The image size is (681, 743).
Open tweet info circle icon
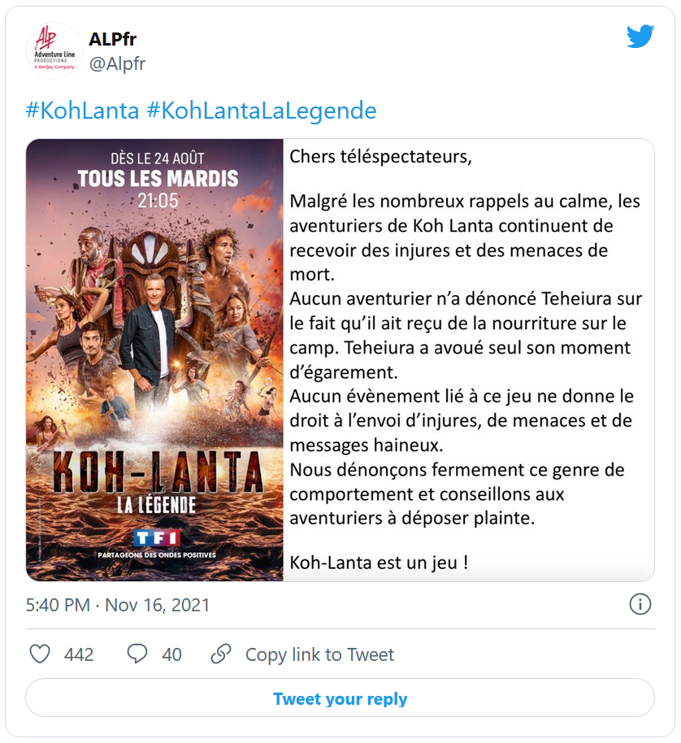[x=640, y=604]
